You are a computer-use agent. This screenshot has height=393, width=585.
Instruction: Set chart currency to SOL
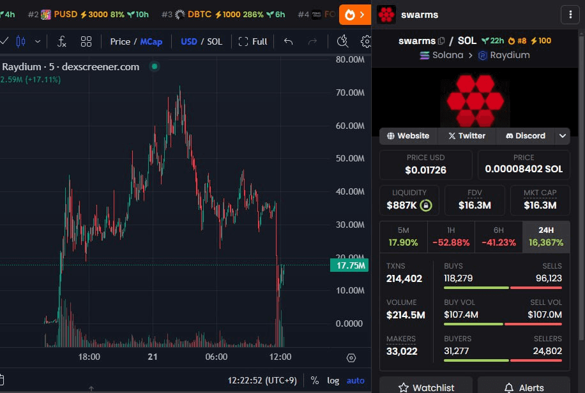pyautogui.click(x=215, y=41)
